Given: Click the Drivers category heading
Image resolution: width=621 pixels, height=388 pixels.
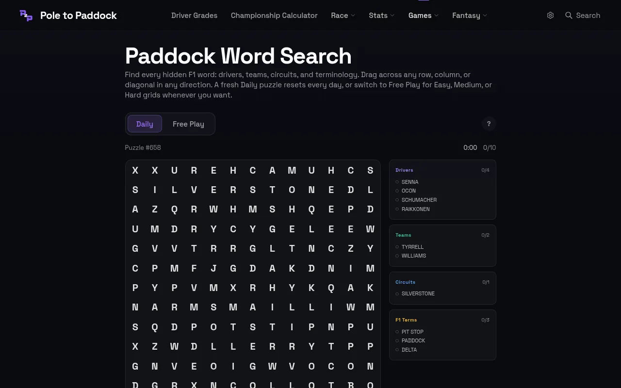Looking at the screenshot, I should (404, 170).
